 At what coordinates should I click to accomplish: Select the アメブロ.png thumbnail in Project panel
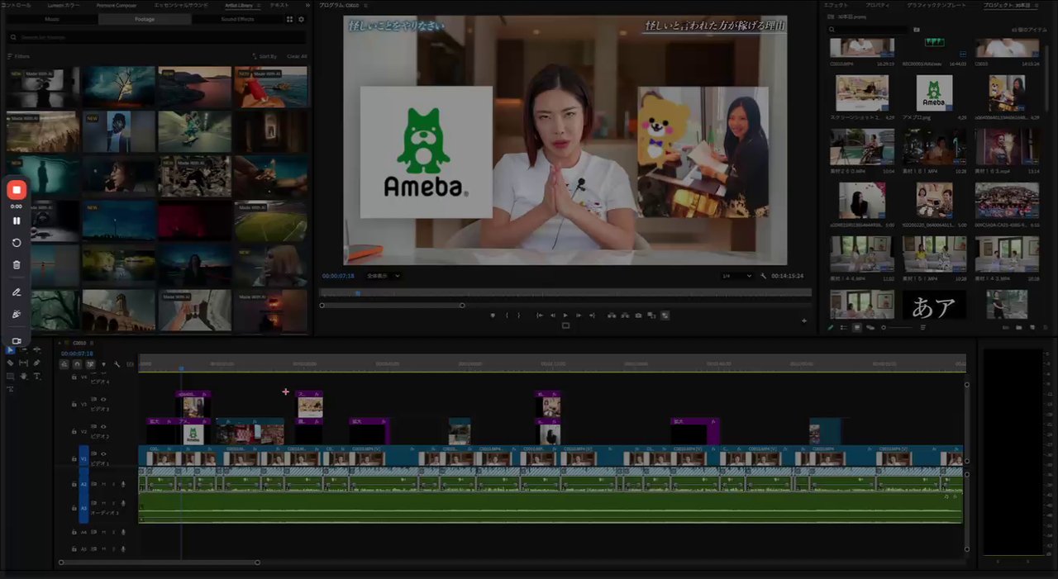[x=934, y=93]
